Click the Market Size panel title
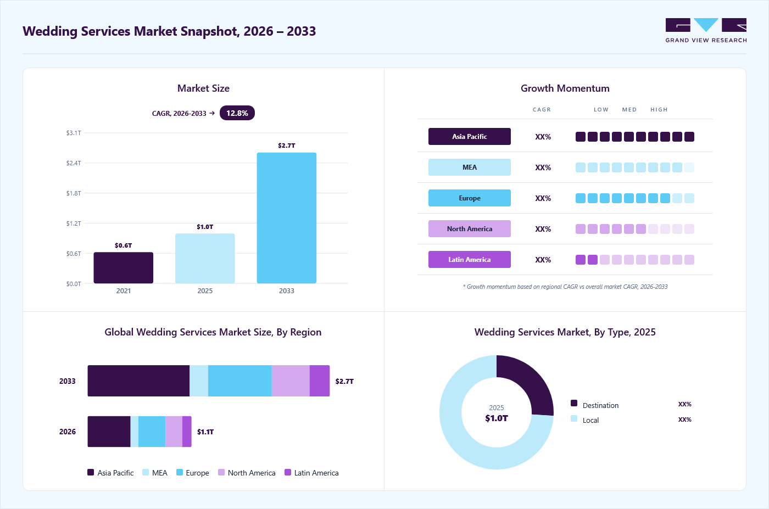769x509 pixels. 203,88
